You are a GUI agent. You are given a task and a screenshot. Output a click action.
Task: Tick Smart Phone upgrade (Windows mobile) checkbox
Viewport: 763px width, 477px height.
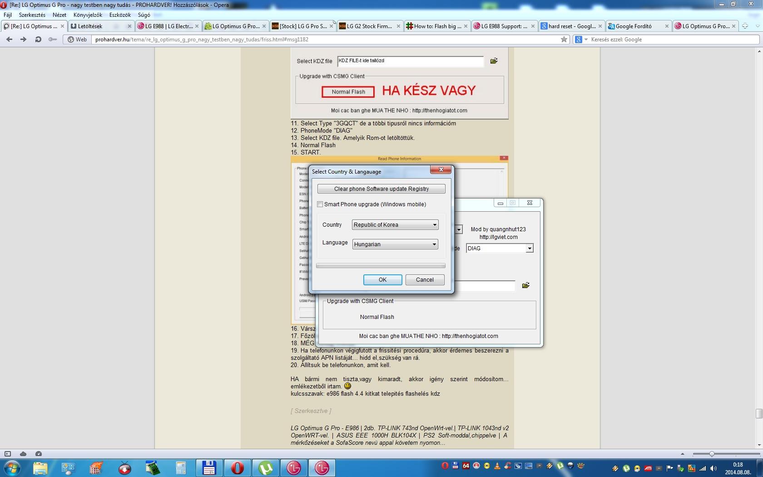click(320, 204)
